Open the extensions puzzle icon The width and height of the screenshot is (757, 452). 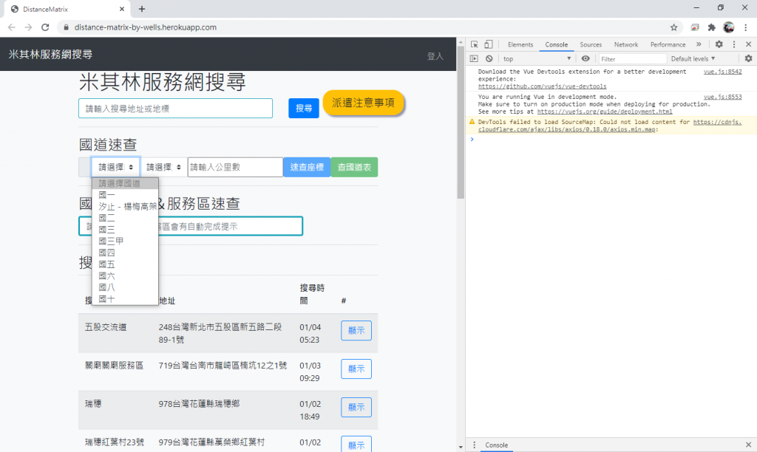pos(712,27)
